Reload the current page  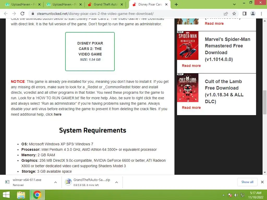click(22, 14)
